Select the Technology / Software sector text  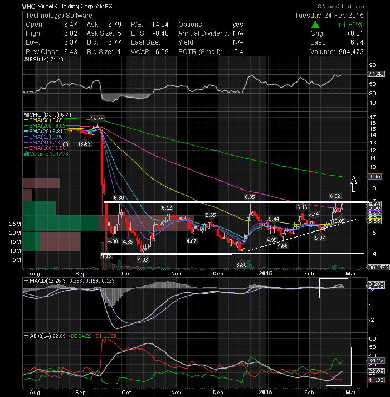click(59, 16)
